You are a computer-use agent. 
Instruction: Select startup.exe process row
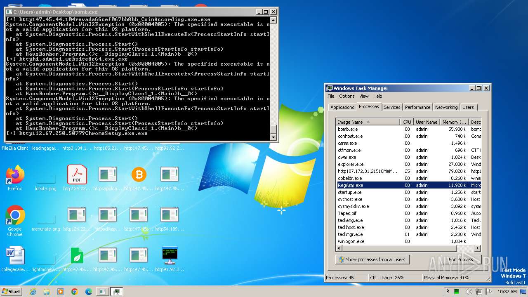(x=408, y=192)
